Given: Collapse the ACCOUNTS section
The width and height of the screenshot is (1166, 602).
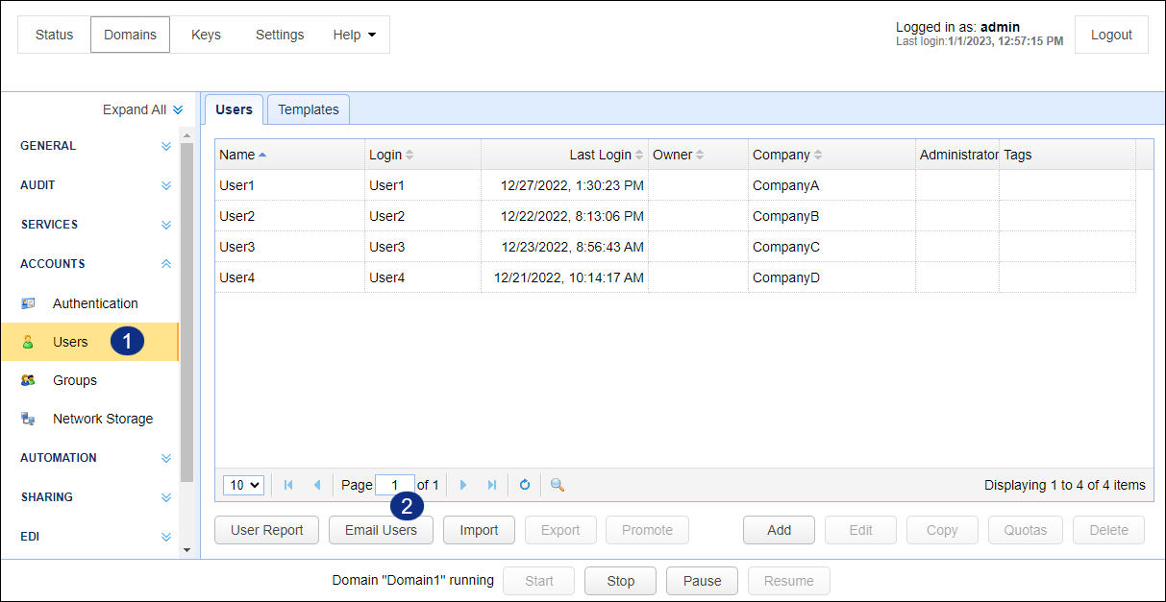Looking at the screenshot, I should click(x=166, y=263).
